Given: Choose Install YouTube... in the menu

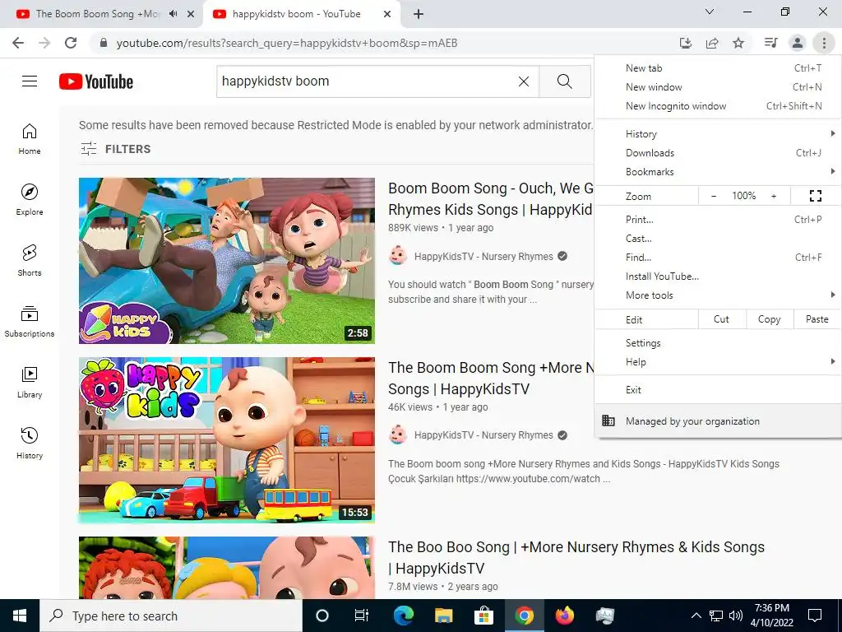Looking at the screenshot, I should pyautogui.click(x=718, y=276).
